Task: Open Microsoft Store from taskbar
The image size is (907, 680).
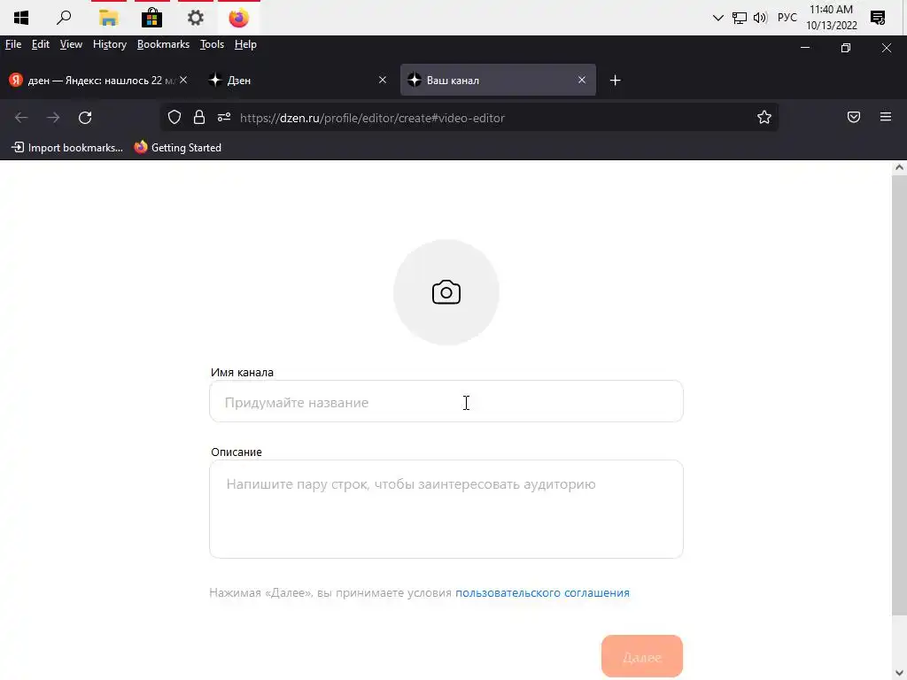Action: coord(151,18)
